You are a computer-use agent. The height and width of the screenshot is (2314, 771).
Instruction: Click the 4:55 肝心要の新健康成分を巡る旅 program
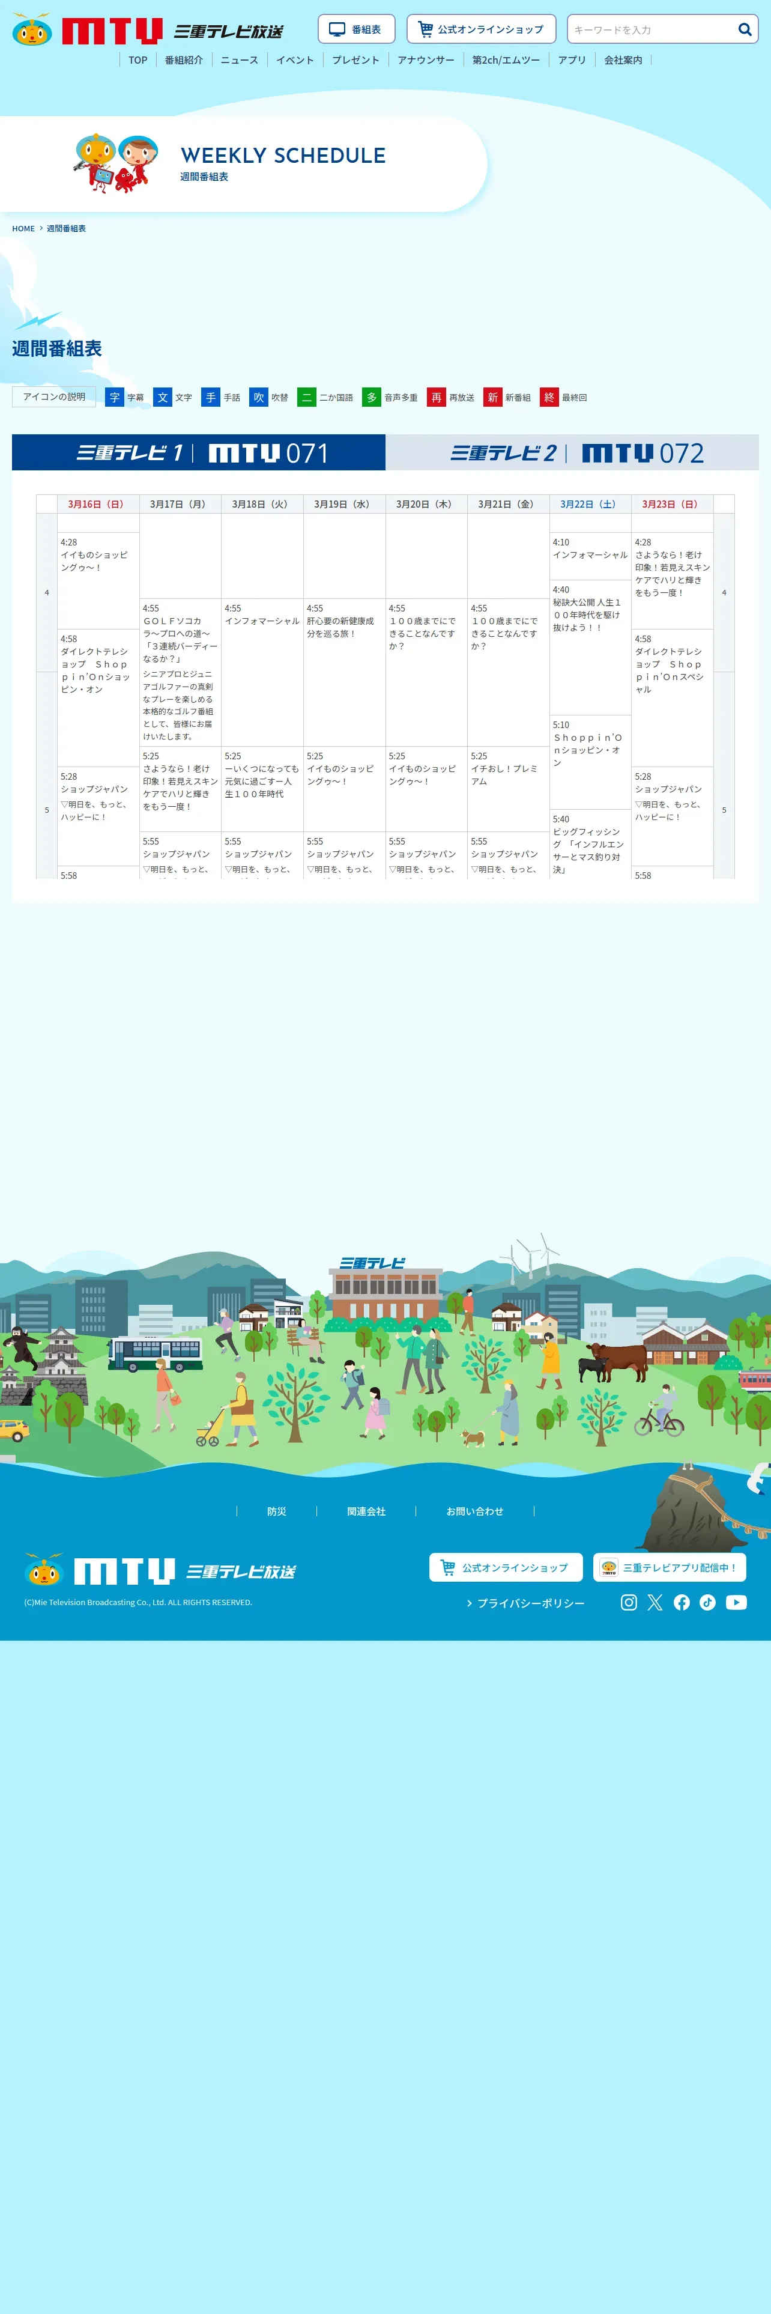tap(345, 672)
